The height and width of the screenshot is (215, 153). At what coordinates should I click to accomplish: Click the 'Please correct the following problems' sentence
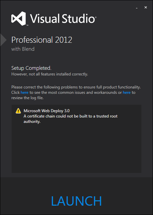(x=76, y=87)
